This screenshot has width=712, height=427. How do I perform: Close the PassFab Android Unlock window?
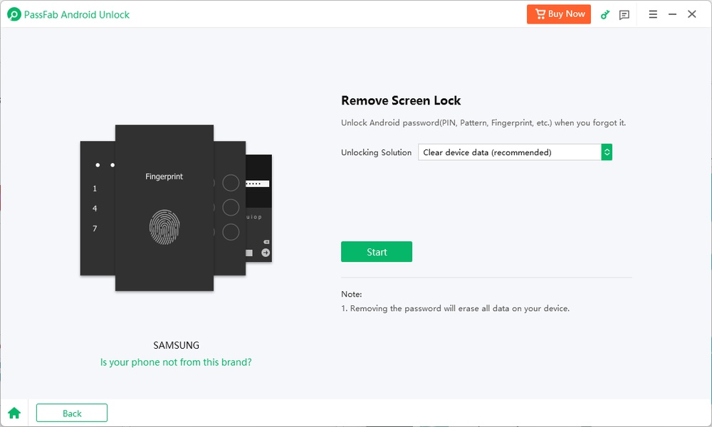click(x=692, y=14)
